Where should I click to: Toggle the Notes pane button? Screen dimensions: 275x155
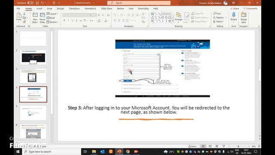click(x=192, y=146)
